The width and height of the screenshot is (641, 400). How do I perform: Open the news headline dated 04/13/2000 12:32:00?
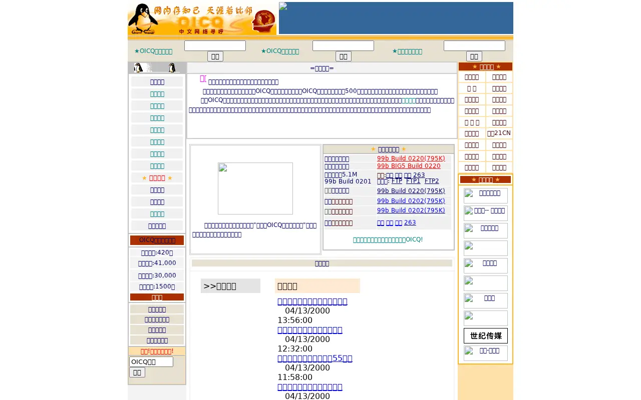tap(310, 330)
